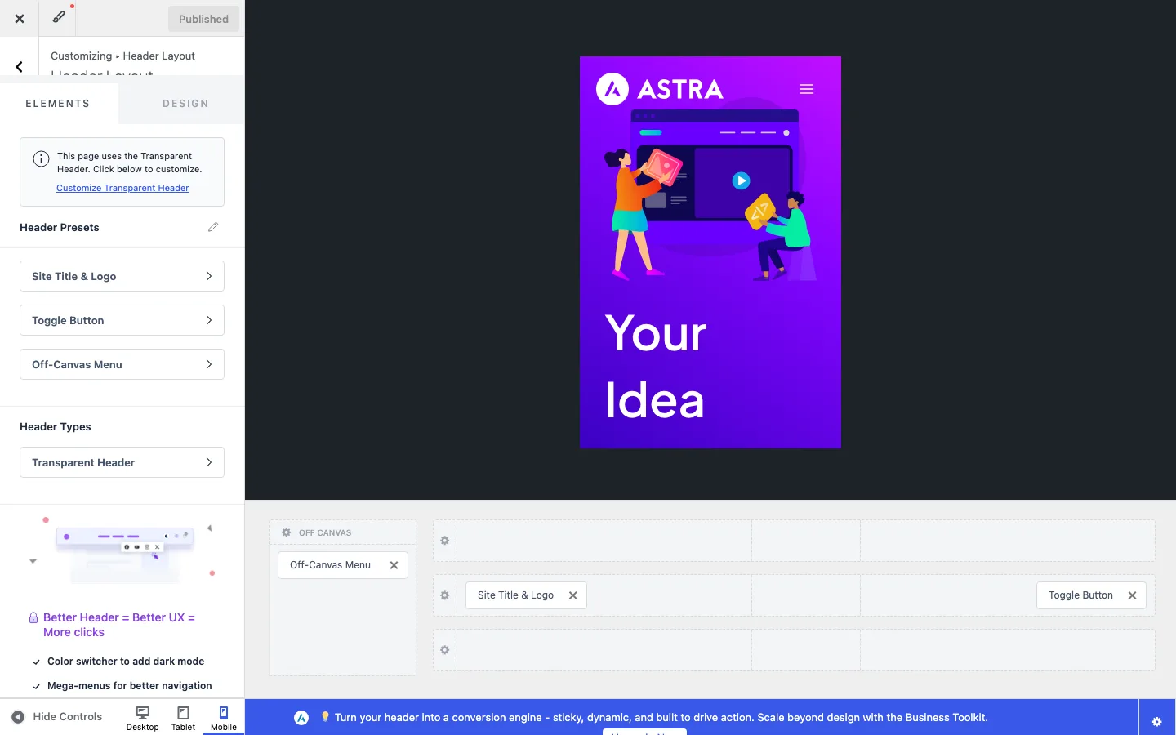Click the Header Types section label
This screenshot has width=1176, height=735.
coord(56,426)
